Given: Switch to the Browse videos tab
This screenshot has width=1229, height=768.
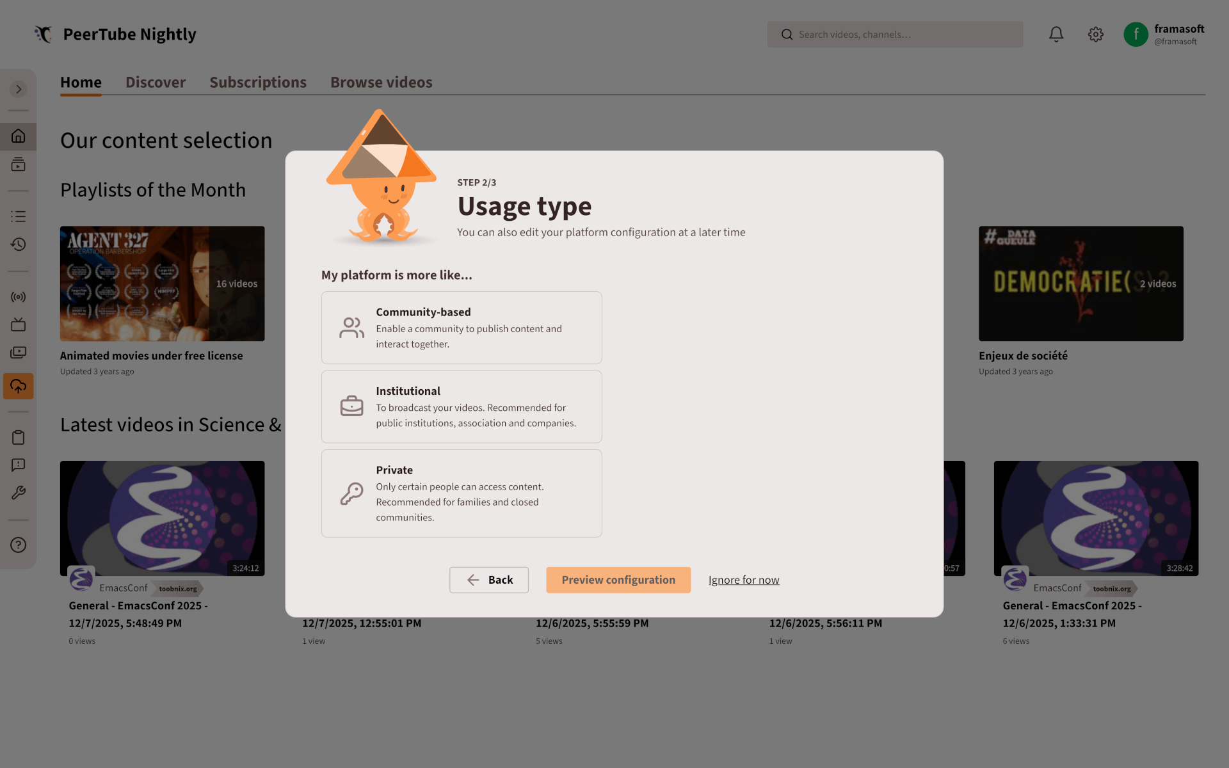Looking at the screenshot, I should (x=381, y=82).
